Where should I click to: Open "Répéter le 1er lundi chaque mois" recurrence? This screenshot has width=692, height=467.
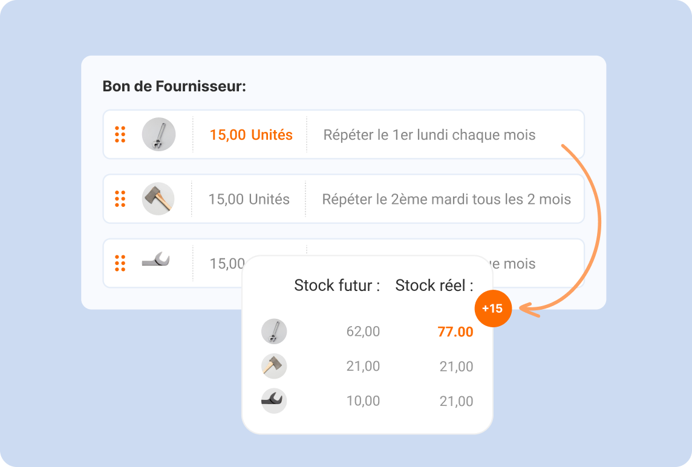429,135
